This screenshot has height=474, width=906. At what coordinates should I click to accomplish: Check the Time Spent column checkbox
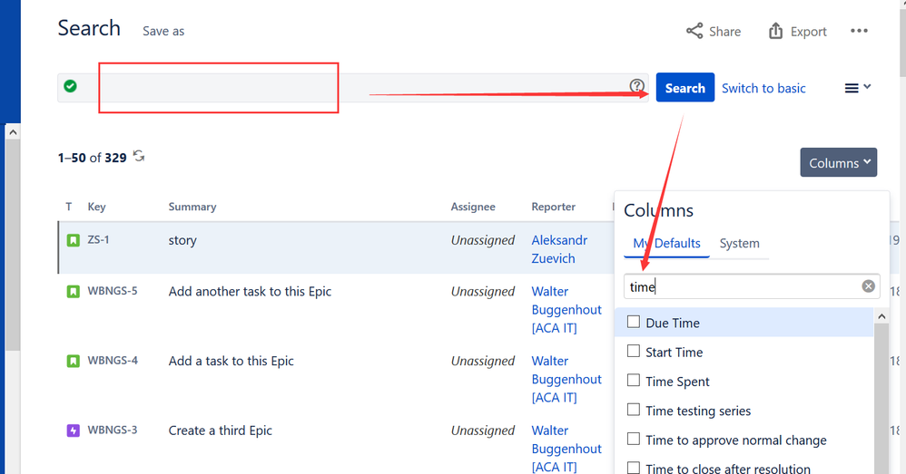tap(634, 381)
